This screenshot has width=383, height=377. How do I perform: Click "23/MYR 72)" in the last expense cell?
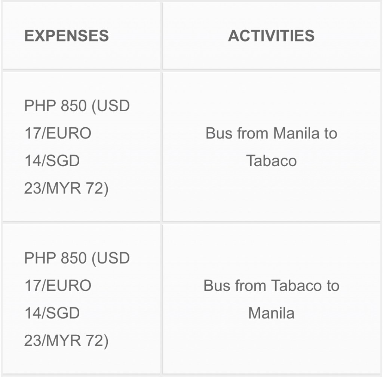point(66,341)
